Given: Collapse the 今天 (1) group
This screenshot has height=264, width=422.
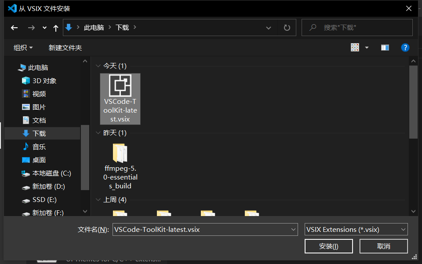Looking at the screenshot, I should [98, 66].
